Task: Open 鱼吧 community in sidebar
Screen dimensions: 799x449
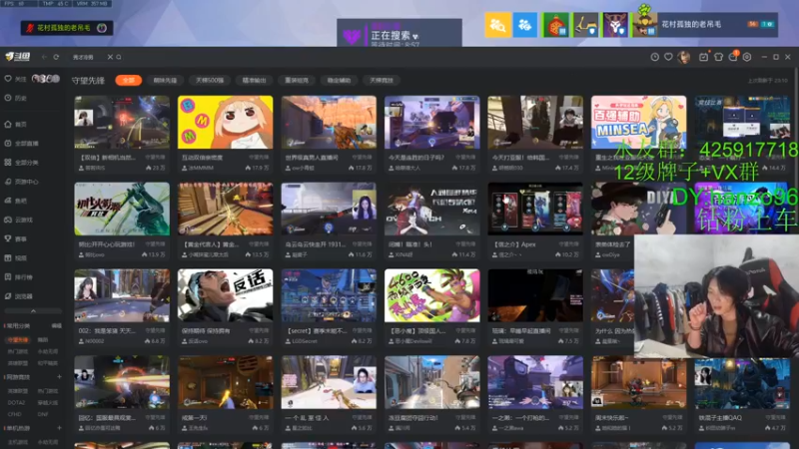Action: click(16, 201)
